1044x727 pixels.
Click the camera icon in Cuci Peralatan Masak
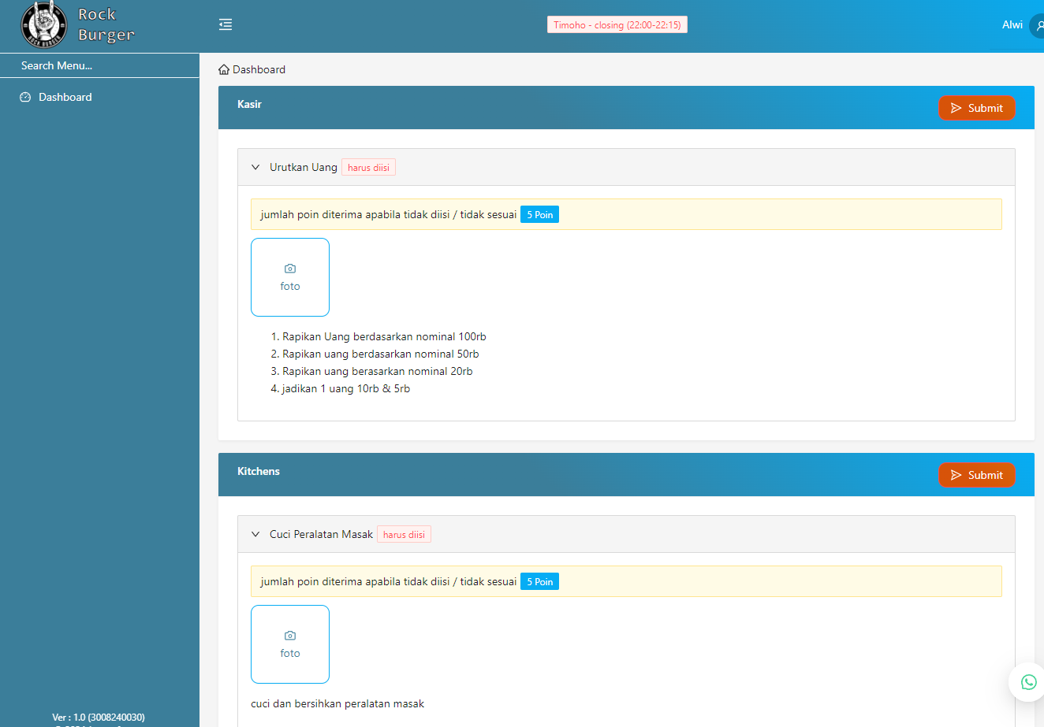click(290, 636)
